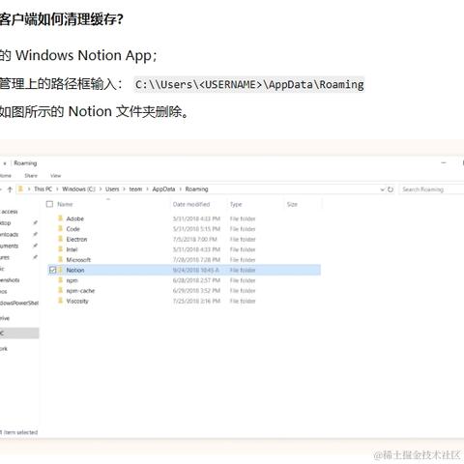Click the Intel folder icon
Screen dimensions: 464x464
(60, 249)
